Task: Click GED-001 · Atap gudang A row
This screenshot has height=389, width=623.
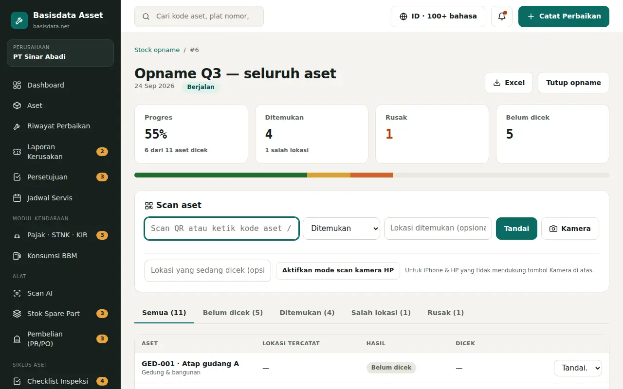Action: (372, 368)
